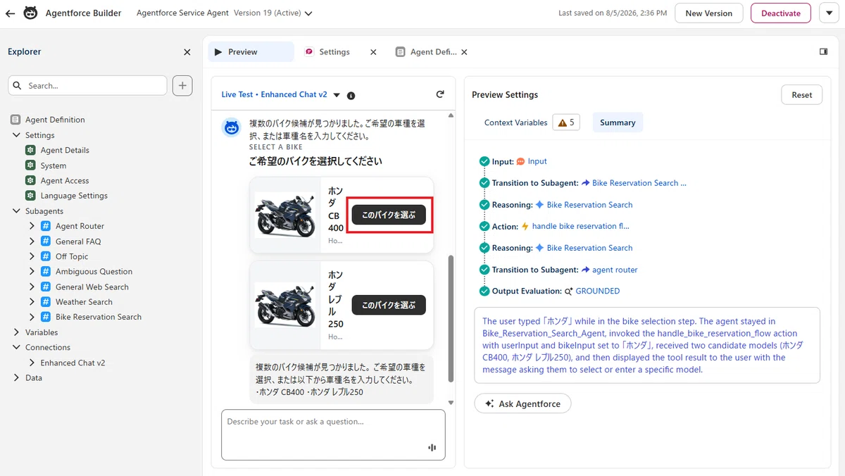The height and width of the screenshot is (476, 845).
Task: Click the agent router transition link
Action: pyautogui.click(x=614, y=270)
